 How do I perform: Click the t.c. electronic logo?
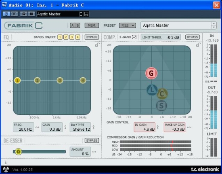(x=205, y=169)
